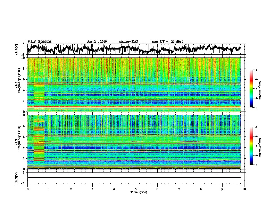This screenshot has height=212, width=275.
Task: Select the "Time (min)" axis title
Action: [139, 192]
